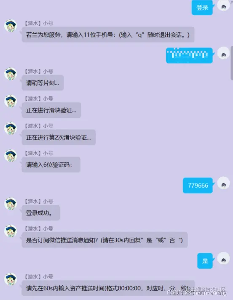Viewport: 233px width, 300px height.
Task: Click the 【潜水】小号 name above 登录成功
Action: [x=39, y=201]
